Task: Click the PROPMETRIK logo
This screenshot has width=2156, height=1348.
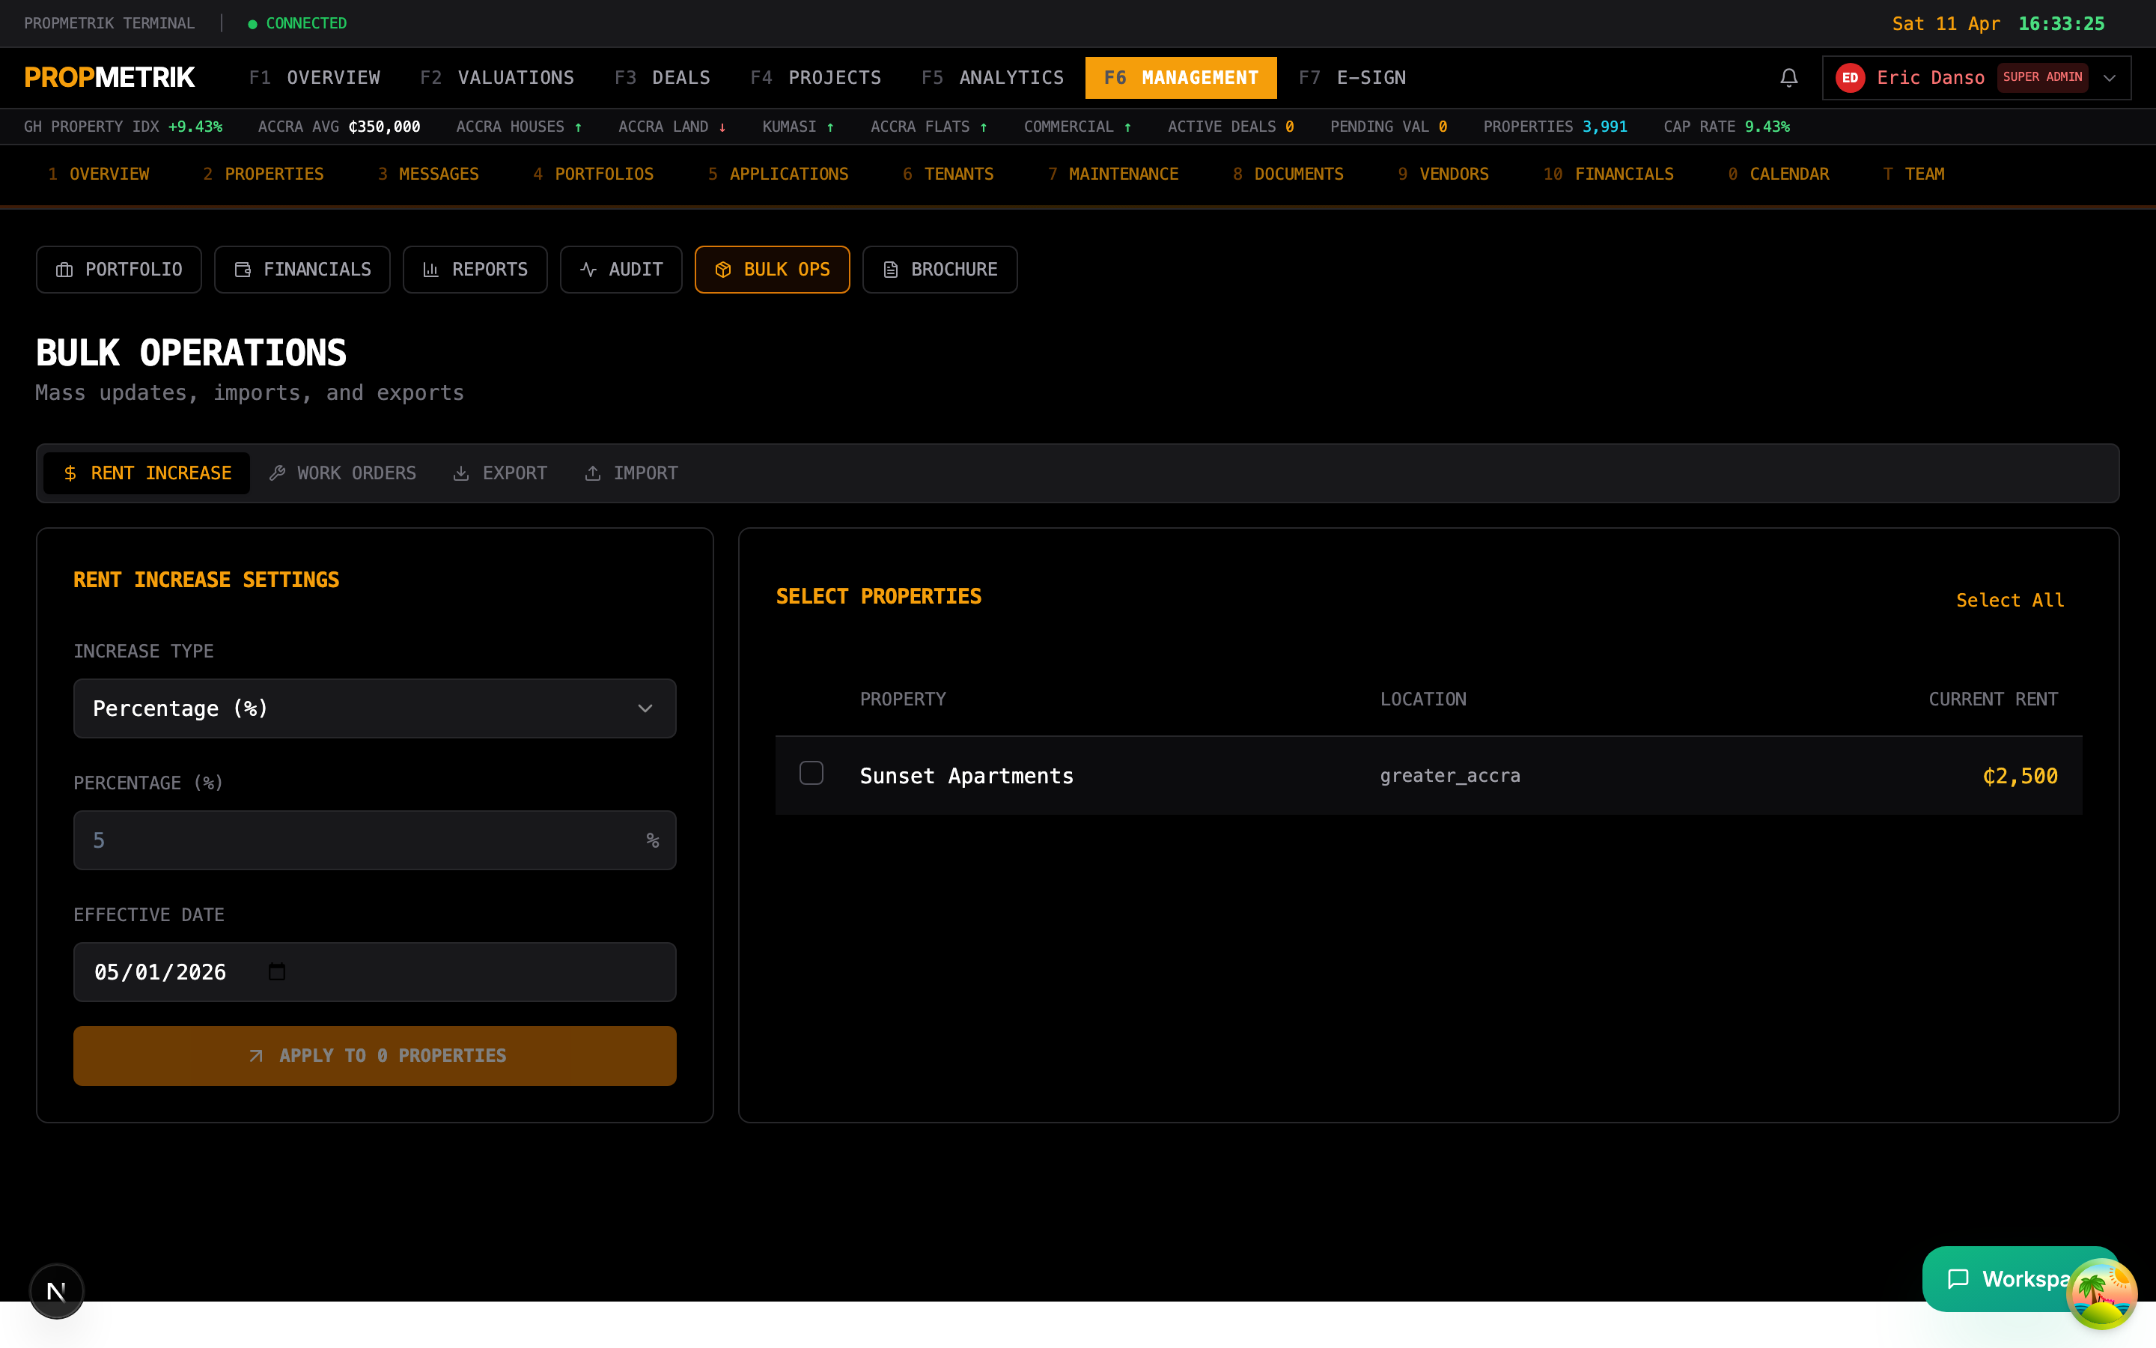Action: 109,78
